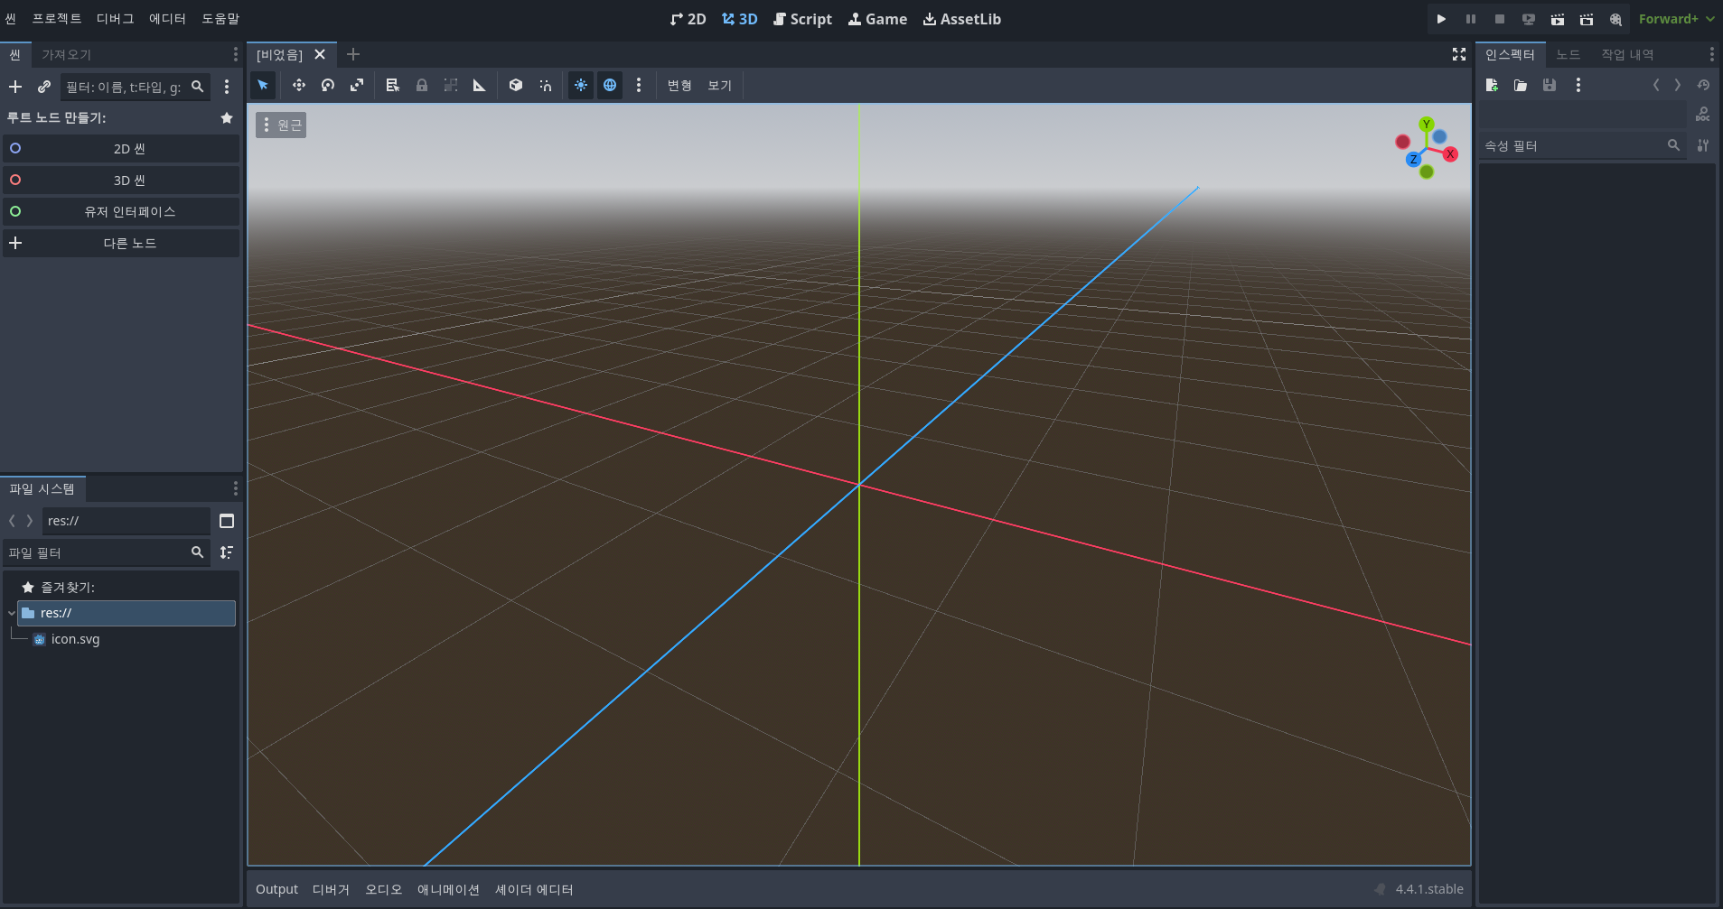Click the Z axis gizmo handle

1413,159
